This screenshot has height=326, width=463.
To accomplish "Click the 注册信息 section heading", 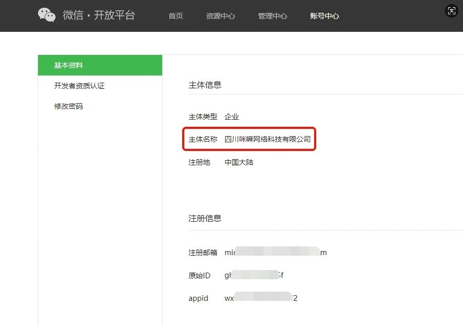I will pos(205,218).
